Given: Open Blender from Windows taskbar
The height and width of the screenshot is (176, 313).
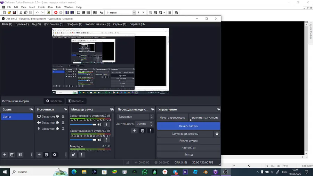Looking at the screenshot, I should [206, 172].
